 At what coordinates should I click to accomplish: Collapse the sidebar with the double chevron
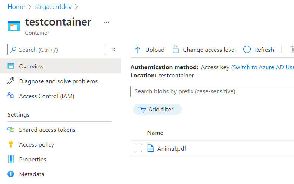click(114, 50)
